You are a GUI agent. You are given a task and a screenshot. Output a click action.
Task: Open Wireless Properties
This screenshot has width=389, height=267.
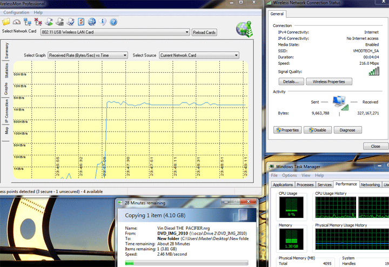(x=329, y=81)
